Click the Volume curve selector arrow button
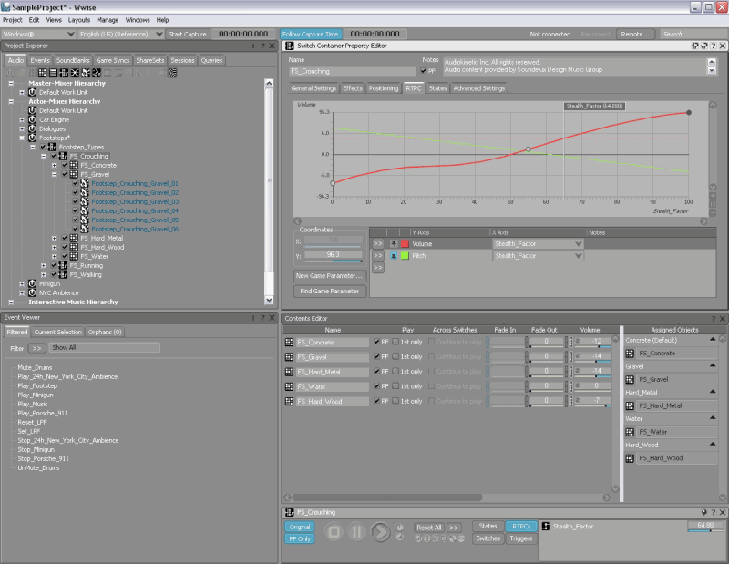The image size is (729, 564). pyautogui.click(x=378, y=243)
